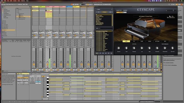Select 'LA Custom C7 - Classical' patch

pyautogui.click(x=101, y=43)
